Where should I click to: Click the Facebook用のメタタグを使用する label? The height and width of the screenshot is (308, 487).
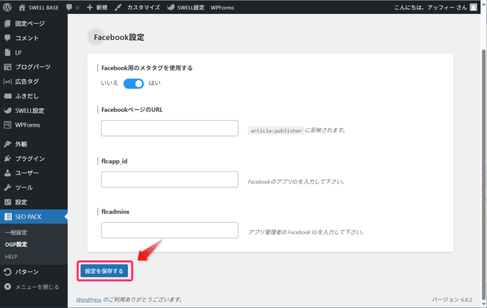pos(147,68)
